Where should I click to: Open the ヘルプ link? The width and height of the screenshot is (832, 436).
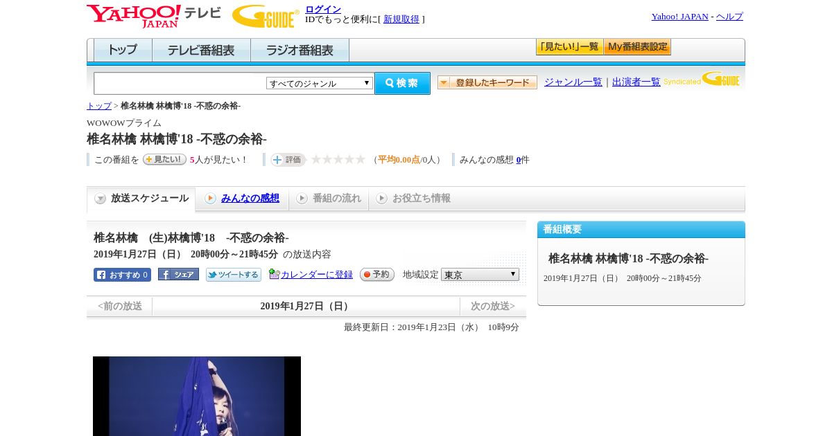[x=729, y=17]
